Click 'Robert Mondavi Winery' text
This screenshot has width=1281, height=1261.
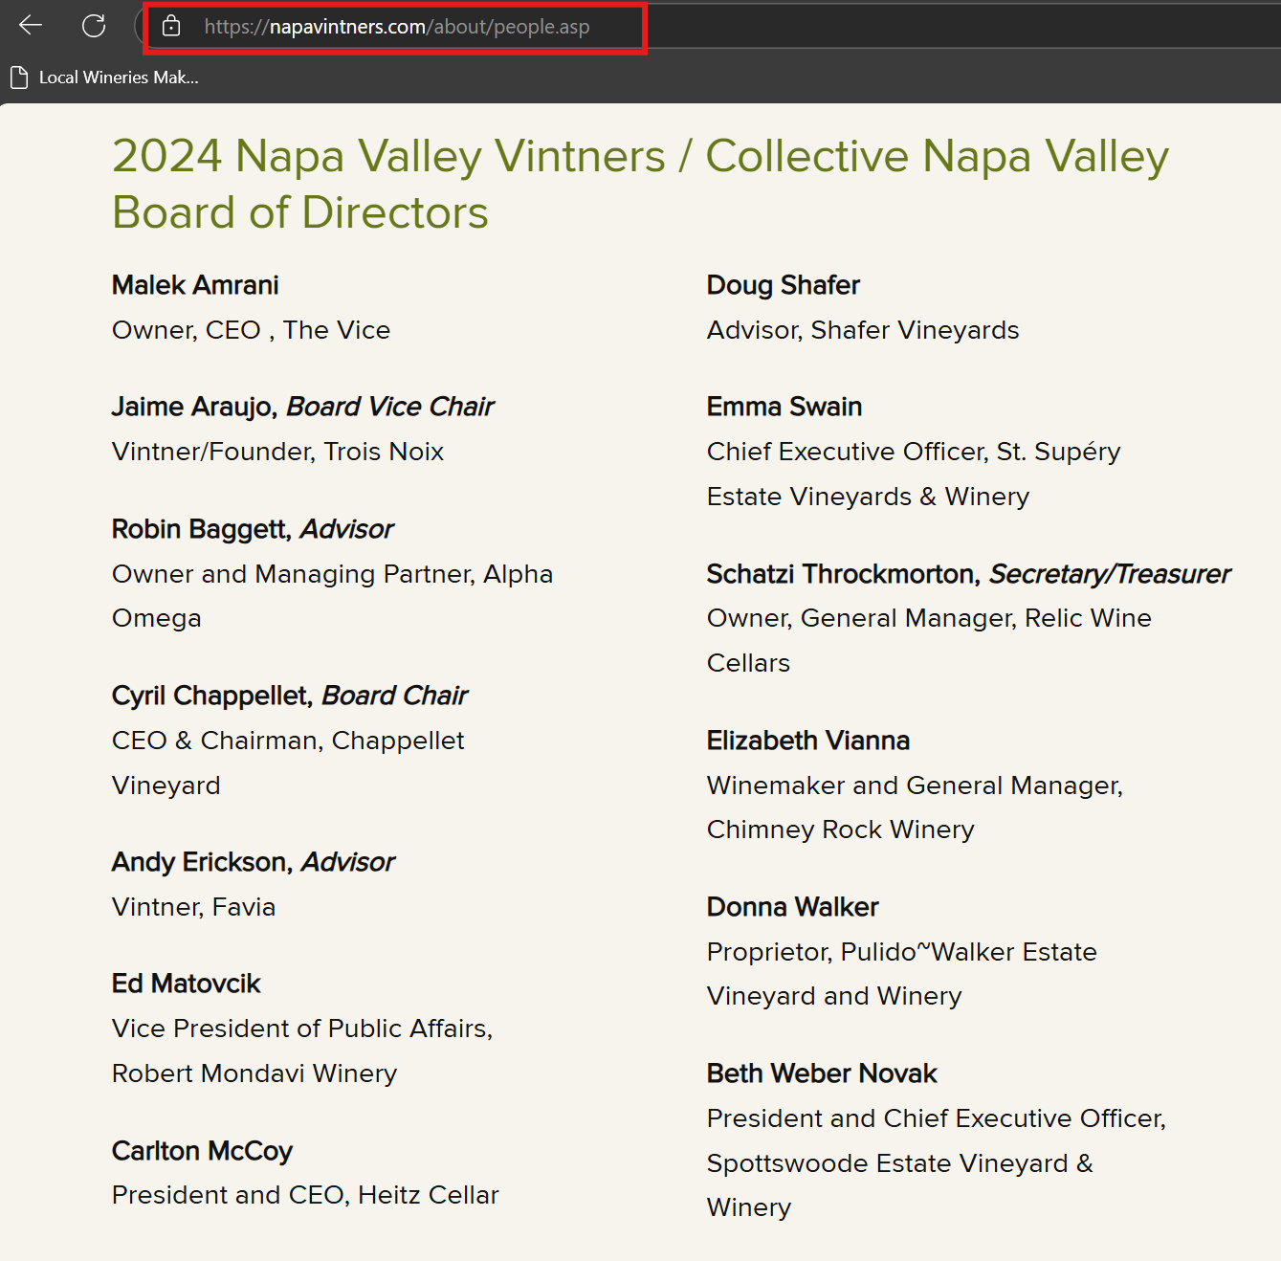pos(254,1073)
